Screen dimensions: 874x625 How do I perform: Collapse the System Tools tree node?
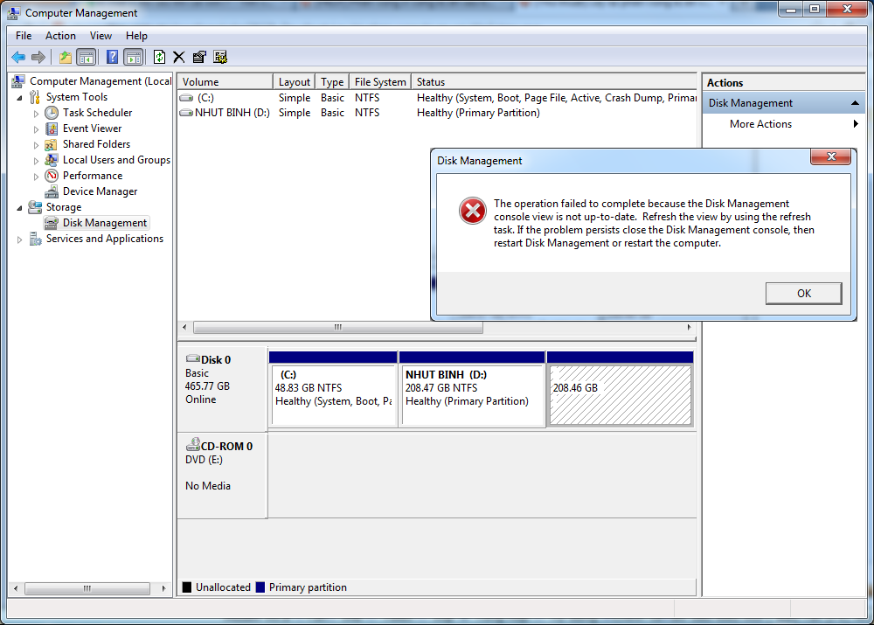click(19, 98)
